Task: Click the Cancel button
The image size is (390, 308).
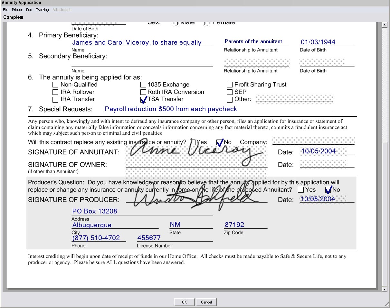Action: (x=206, y=302)
